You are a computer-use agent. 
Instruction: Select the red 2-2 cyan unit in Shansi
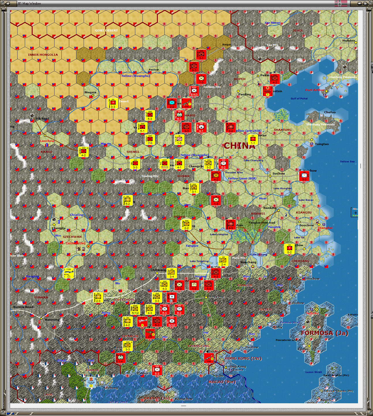(x=172, y=103)
